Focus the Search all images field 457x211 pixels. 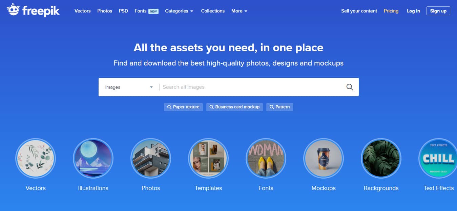(x=251, y=87)
